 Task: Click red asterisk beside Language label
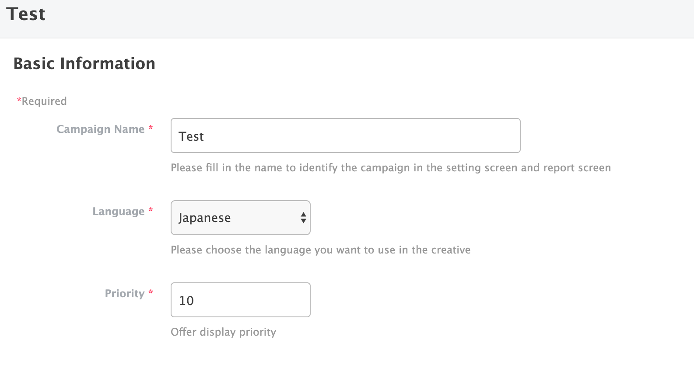click(x=151, y=210)
